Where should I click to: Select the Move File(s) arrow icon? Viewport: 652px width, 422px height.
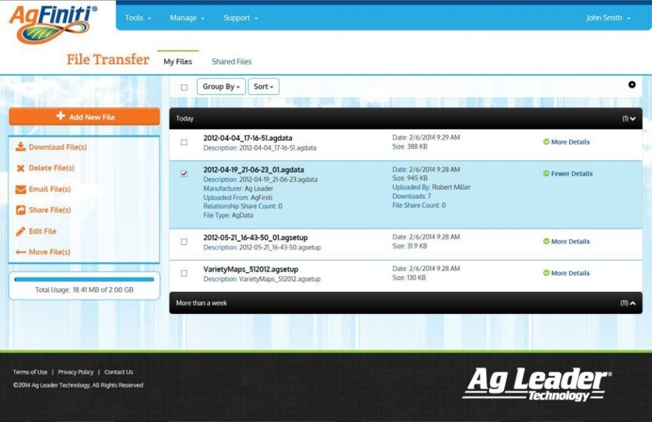coord(21,252)
